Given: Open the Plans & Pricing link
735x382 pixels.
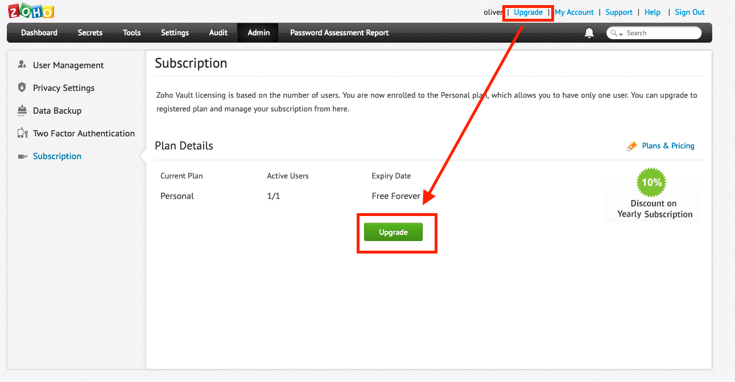Looking at the screenshot, I should [668, 146].
